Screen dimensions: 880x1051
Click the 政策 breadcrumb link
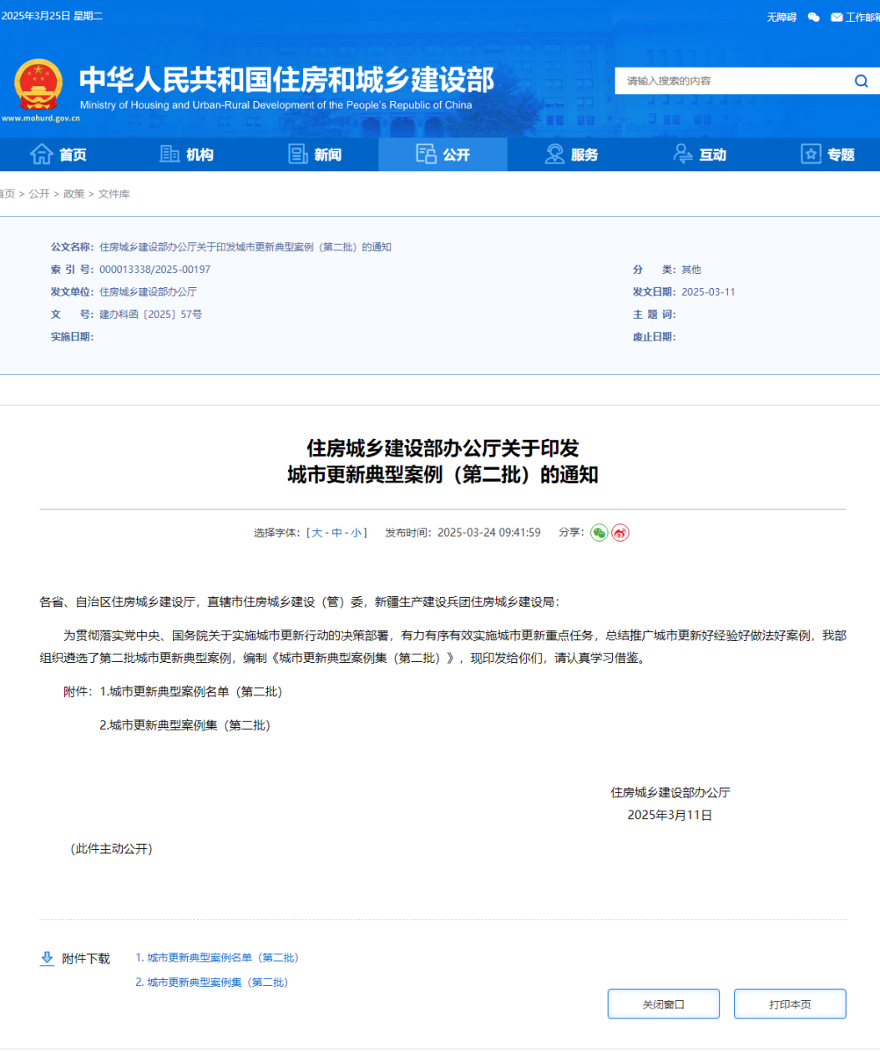[73, 194]
